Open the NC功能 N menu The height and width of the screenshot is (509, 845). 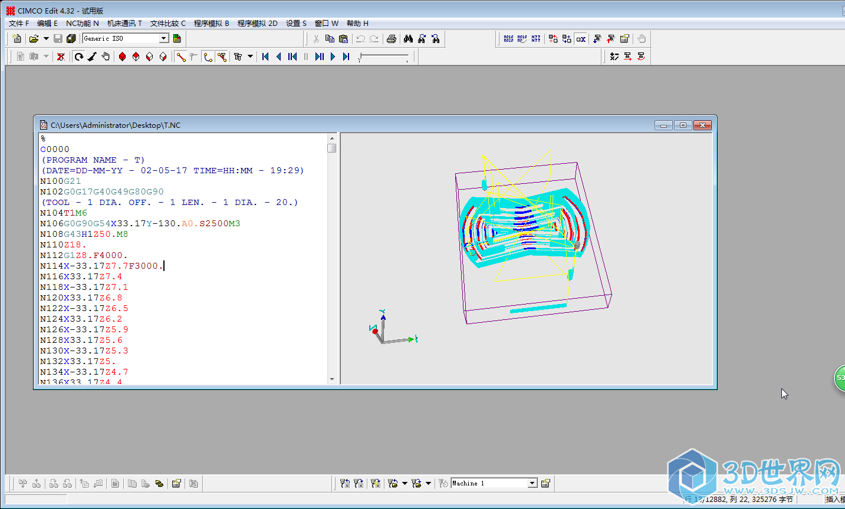tap(83, 24)
